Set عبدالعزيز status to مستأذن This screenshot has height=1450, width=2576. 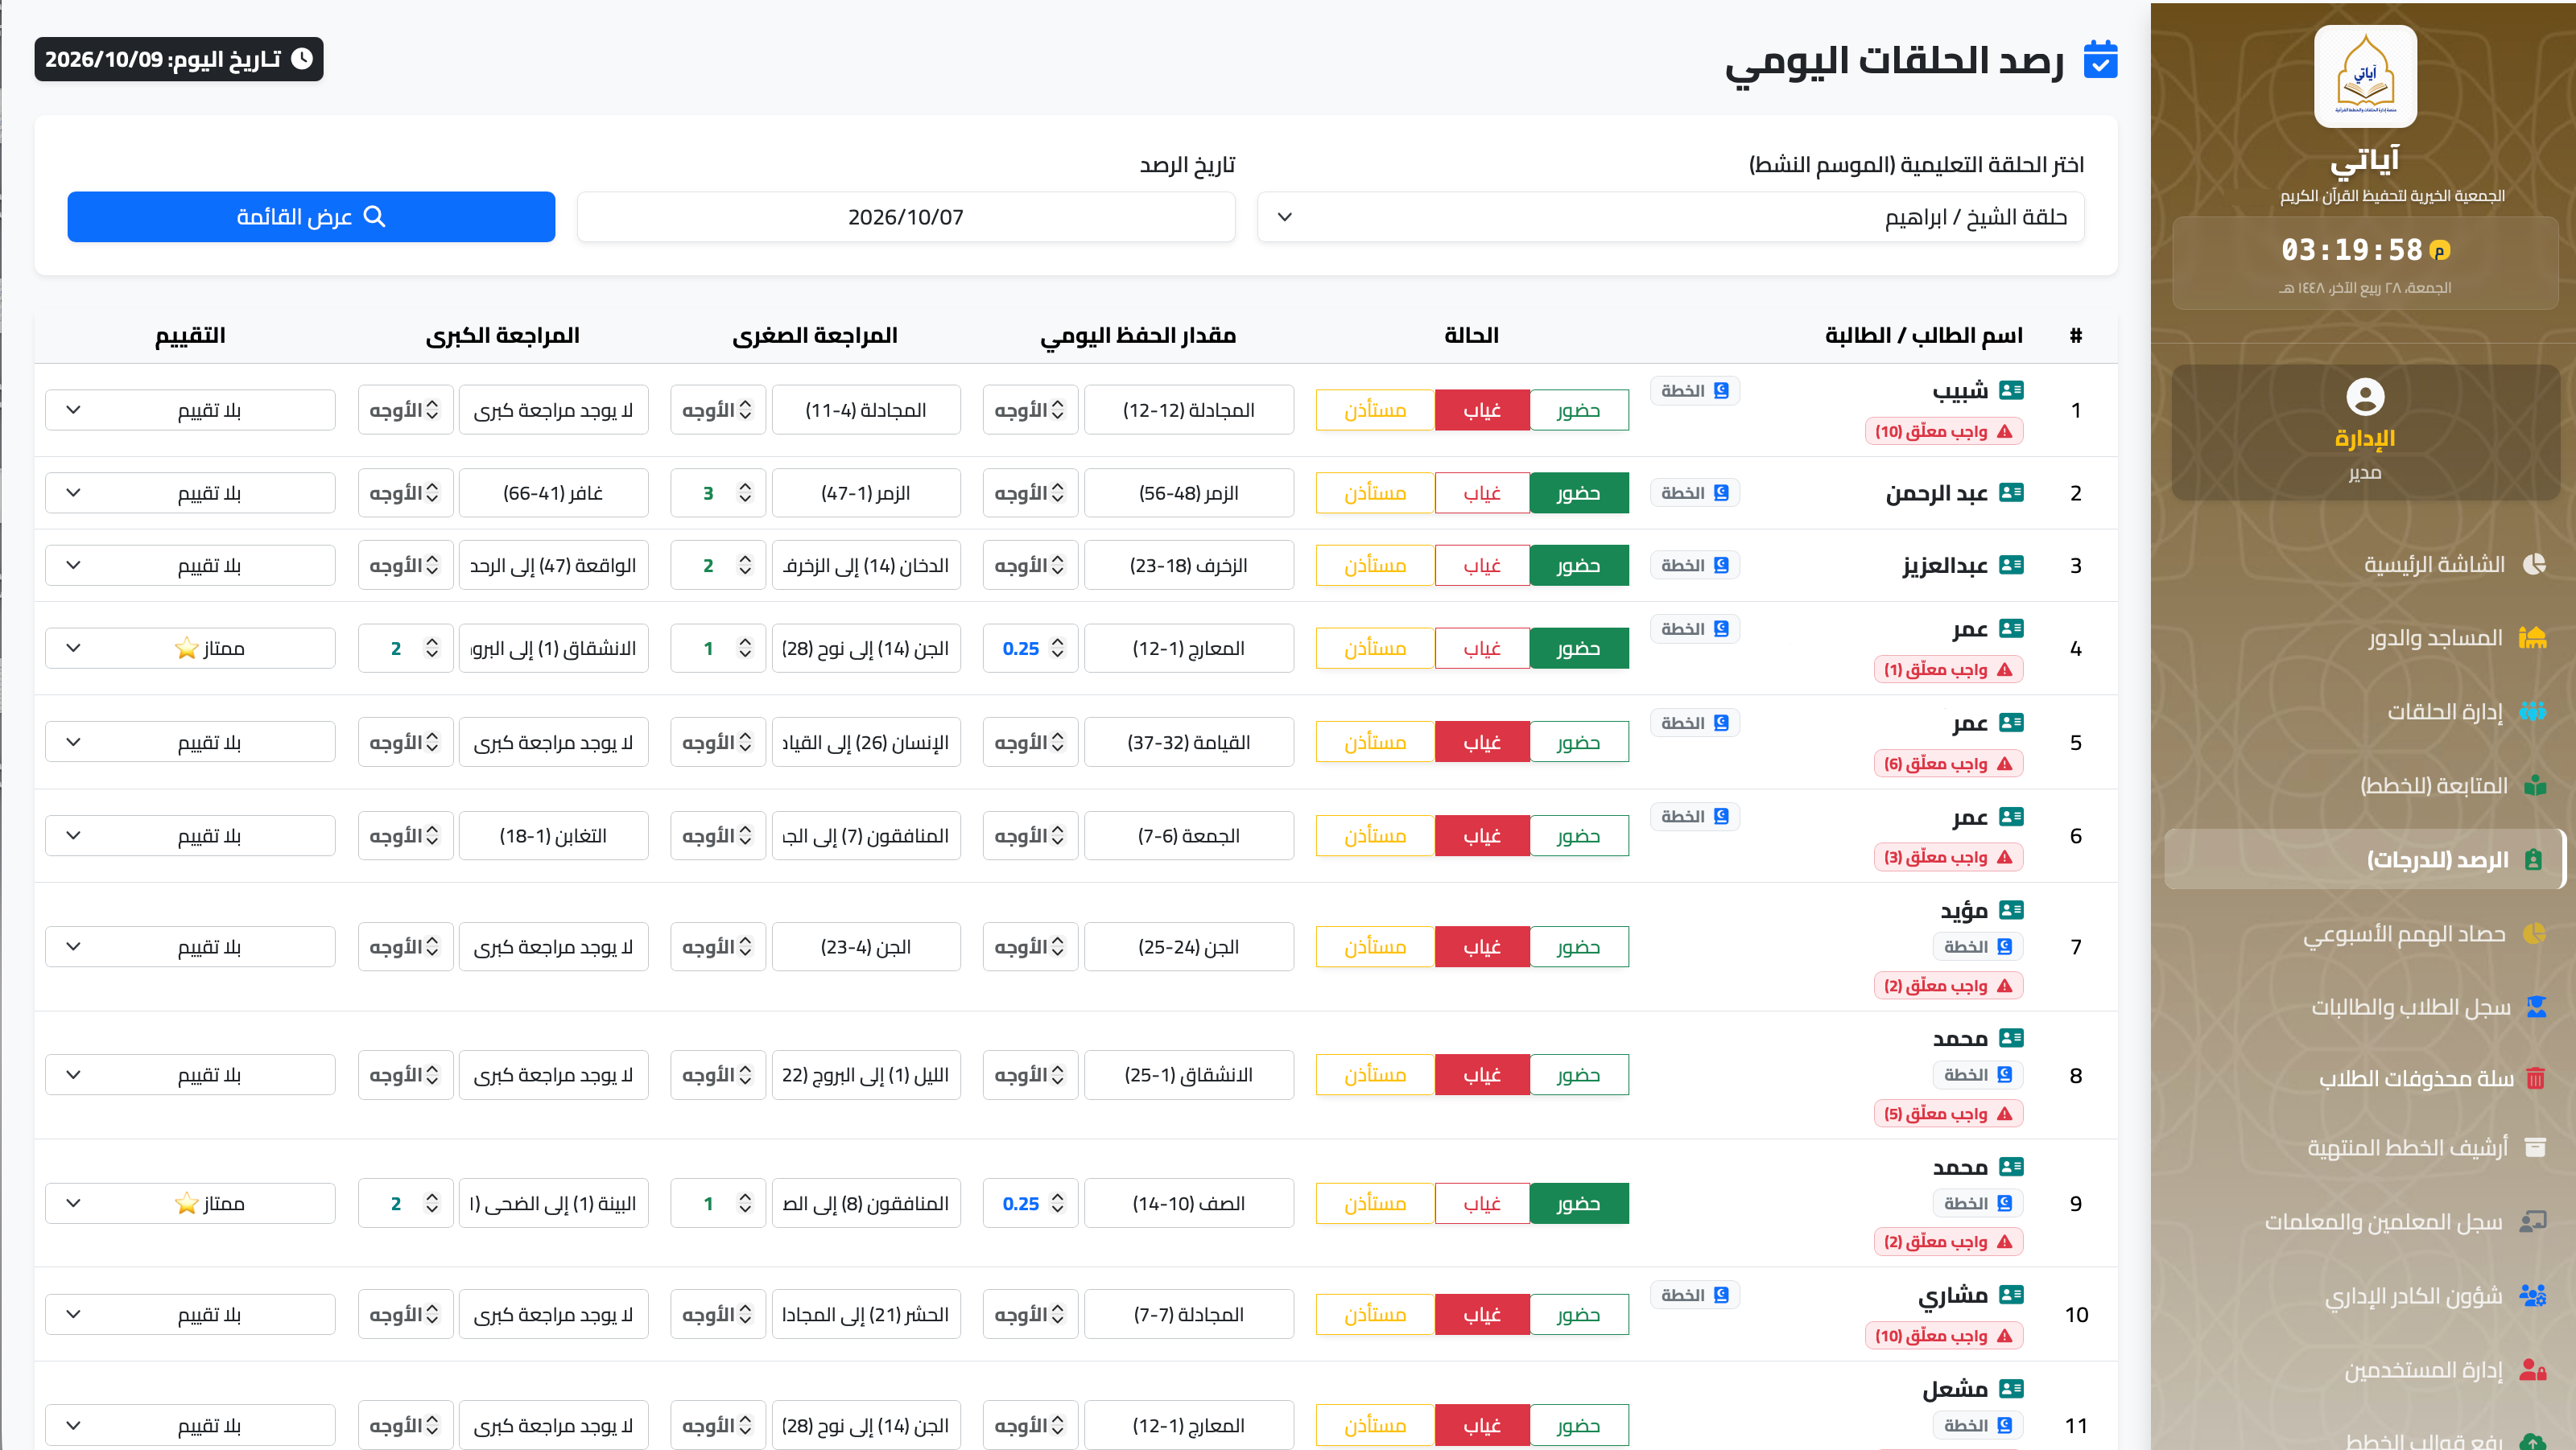point(1375,566)
